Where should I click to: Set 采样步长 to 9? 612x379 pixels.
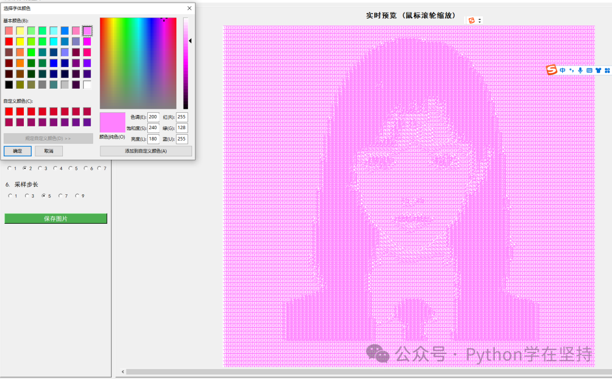[x=77, y=195]
